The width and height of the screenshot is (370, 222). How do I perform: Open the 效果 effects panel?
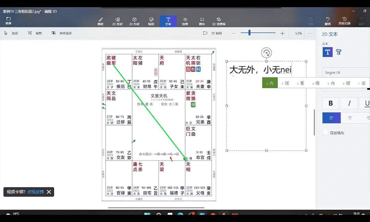185,21
